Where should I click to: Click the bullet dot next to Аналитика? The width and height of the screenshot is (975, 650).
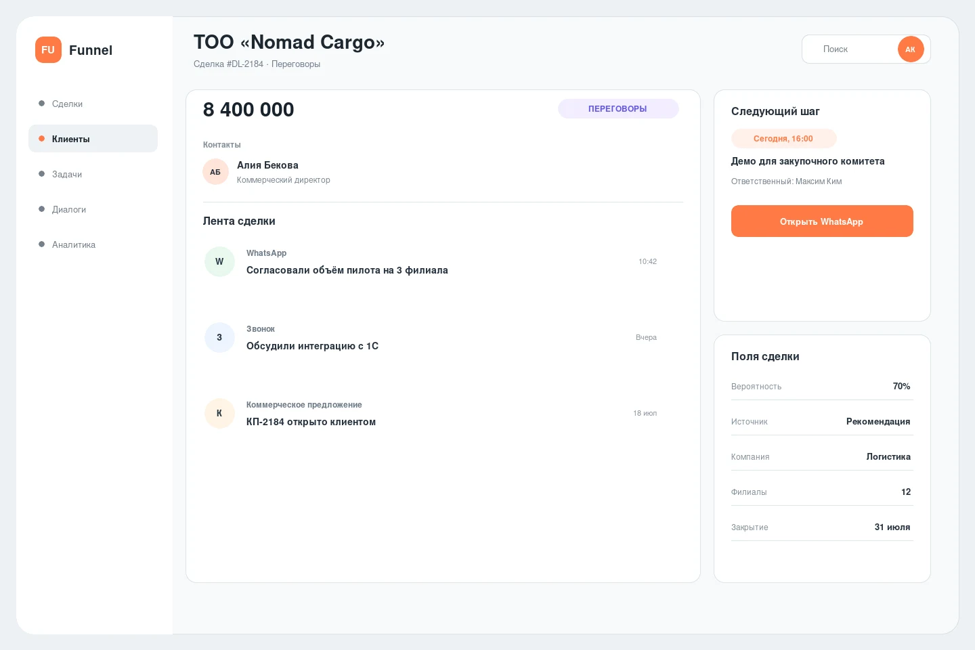pyautogui.click(x=41, y=244)
